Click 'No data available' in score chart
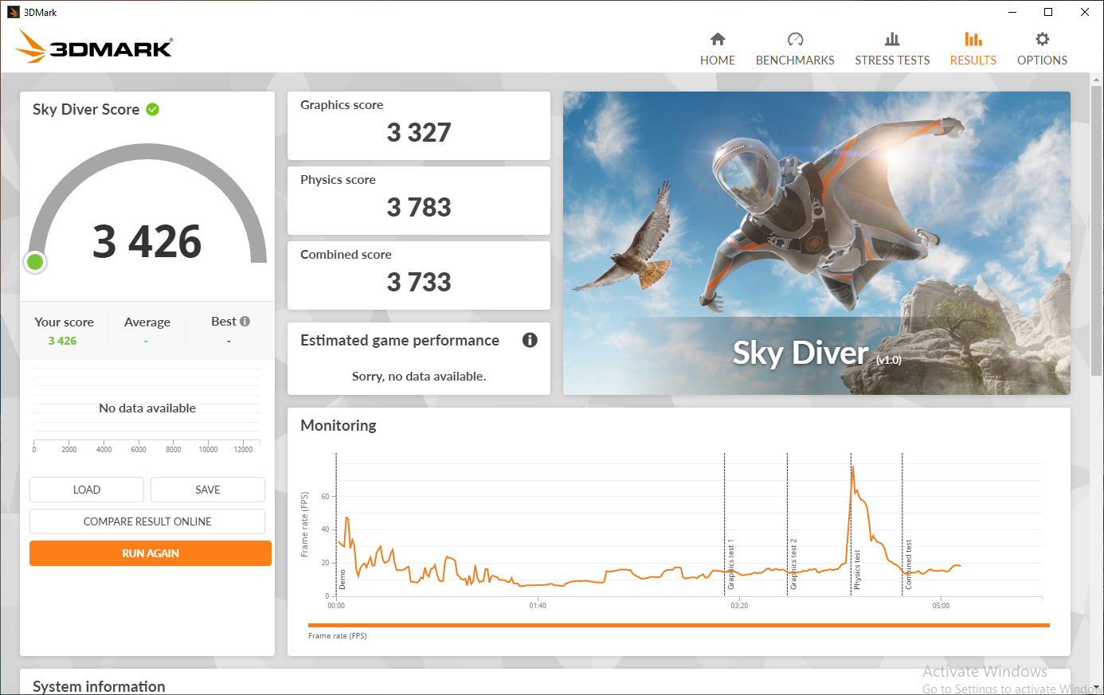Viewport: 1104px width, 695px height. click(147, 408)
